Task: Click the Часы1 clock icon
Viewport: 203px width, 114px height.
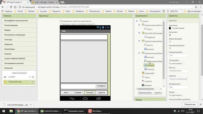Action: tap(143, 77)
